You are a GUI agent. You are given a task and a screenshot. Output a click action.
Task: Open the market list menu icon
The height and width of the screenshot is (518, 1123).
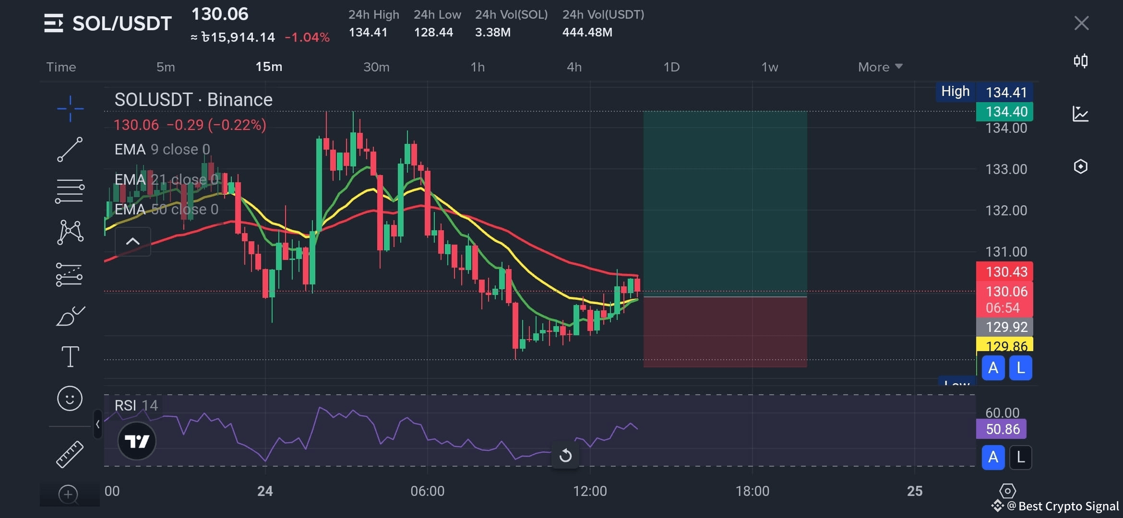pos(53,23)
